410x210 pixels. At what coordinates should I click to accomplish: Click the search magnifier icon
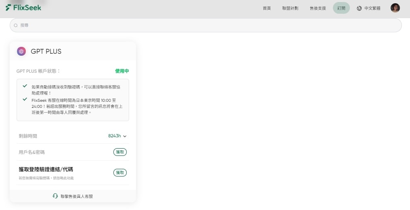[x=16, y=25]
